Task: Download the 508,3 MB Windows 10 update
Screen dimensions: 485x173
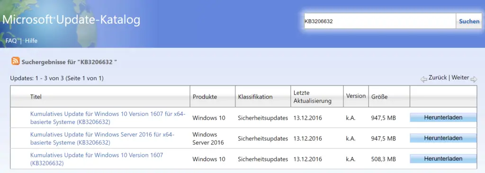Action: click(443, 159)
